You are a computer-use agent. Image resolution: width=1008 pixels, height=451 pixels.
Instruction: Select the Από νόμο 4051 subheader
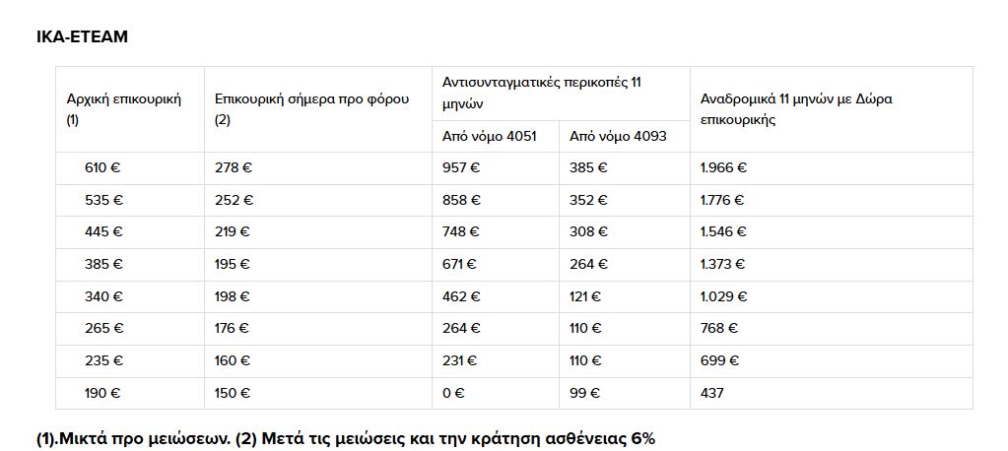pyautogui.click(x=489, y=136)
